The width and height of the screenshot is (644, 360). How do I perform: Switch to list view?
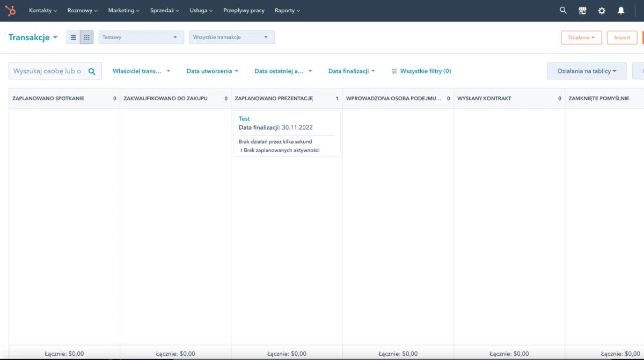74,37
